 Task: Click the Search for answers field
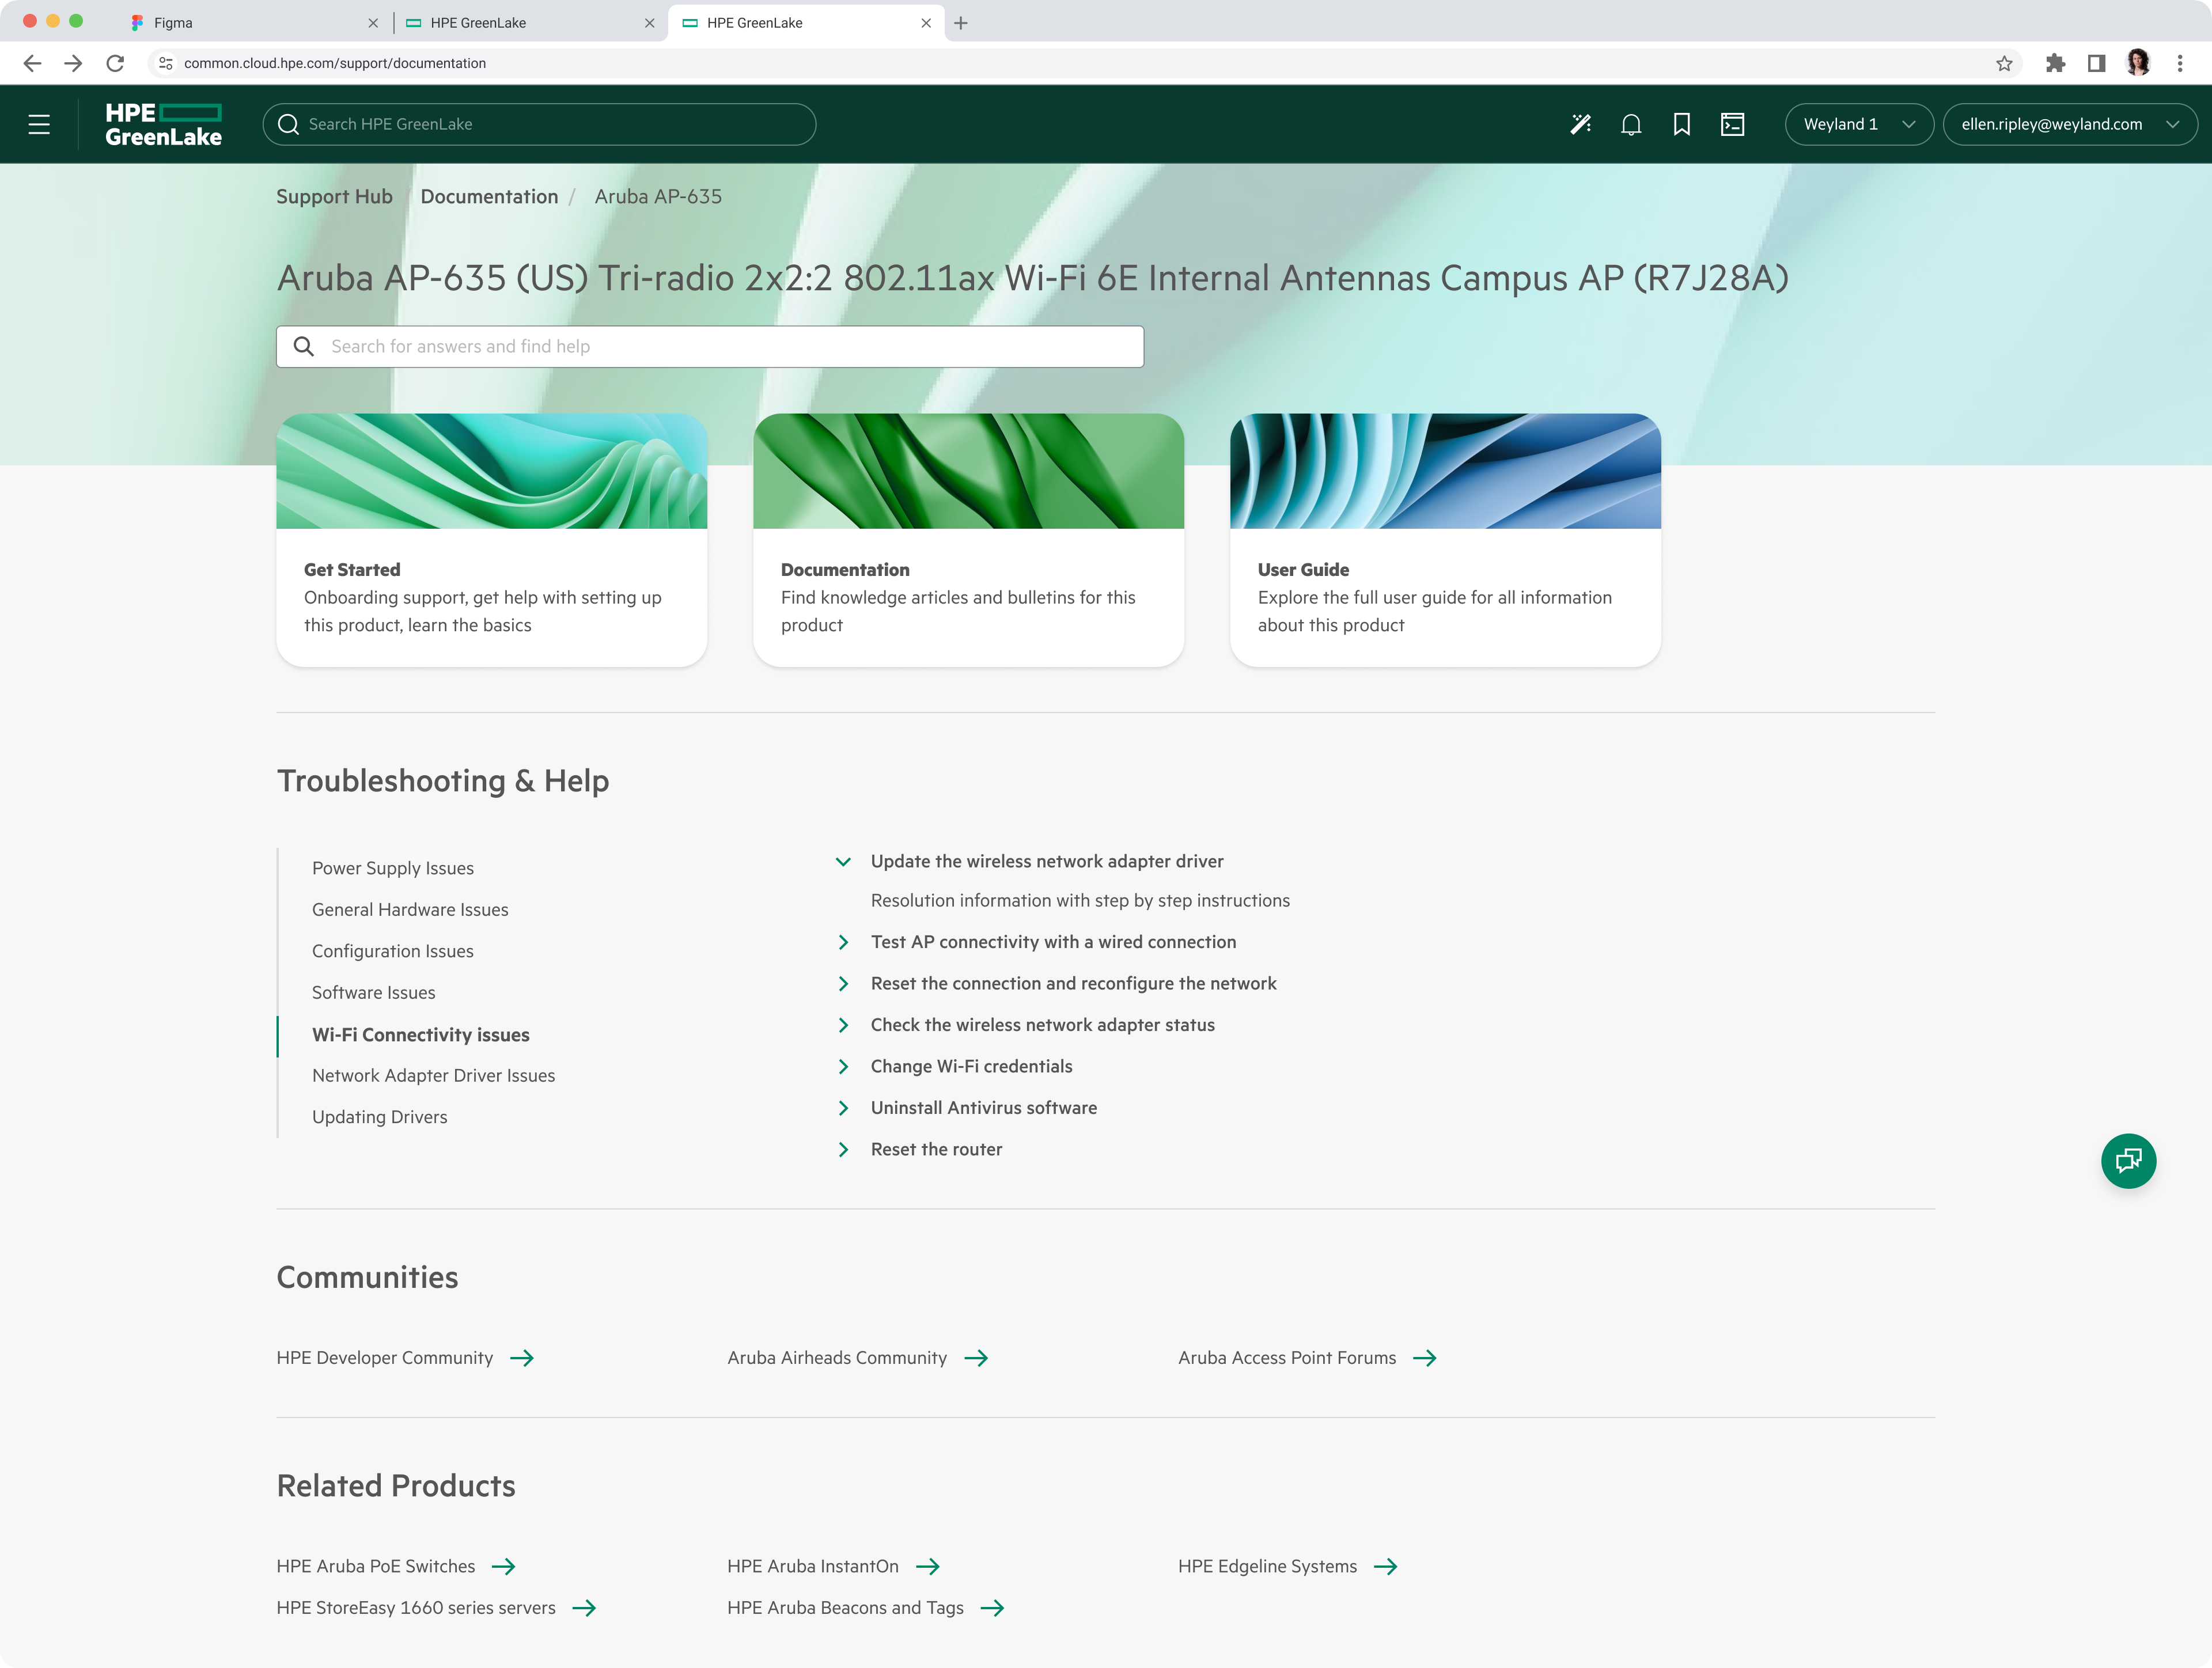point(709,346)
